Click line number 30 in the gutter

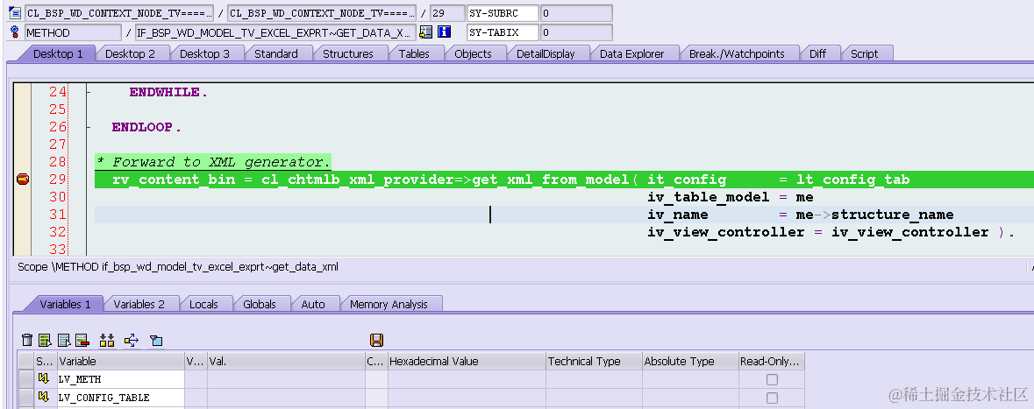57,197
